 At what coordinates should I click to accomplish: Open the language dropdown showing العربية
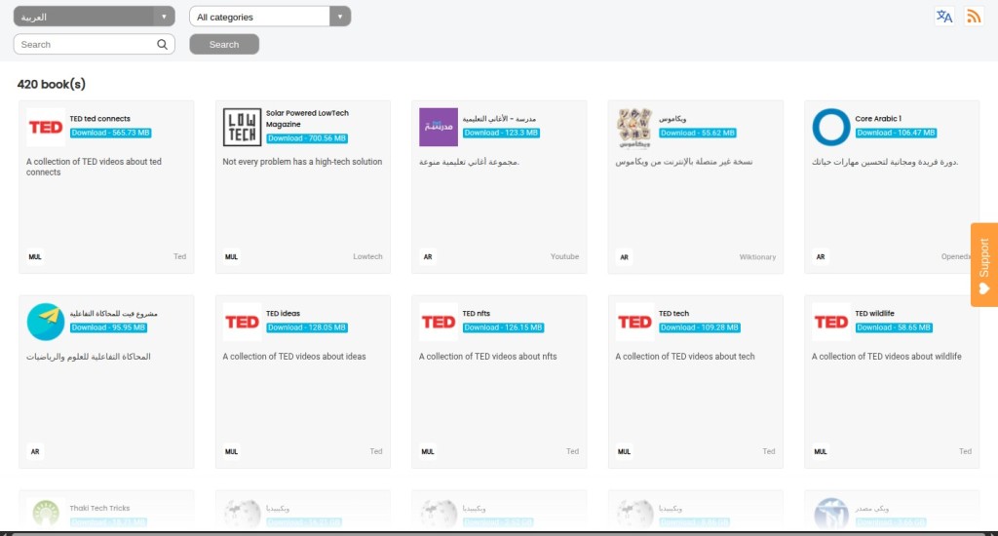pos(95,17)
